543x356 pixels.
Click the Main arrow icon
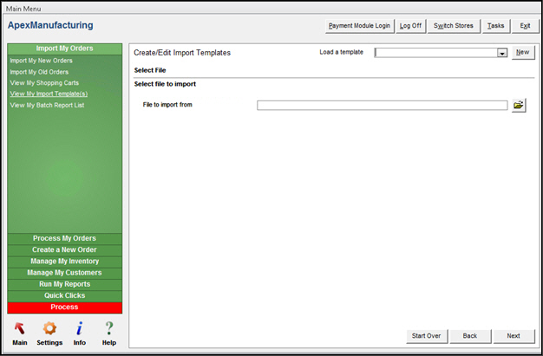tap(20, 328)
